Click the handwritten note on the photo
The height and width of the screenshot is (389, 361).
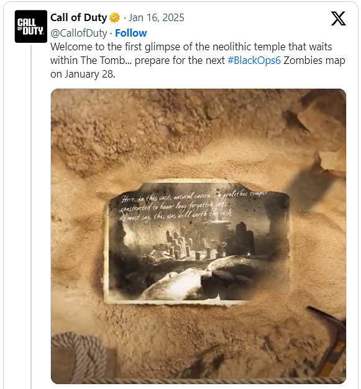191,206
